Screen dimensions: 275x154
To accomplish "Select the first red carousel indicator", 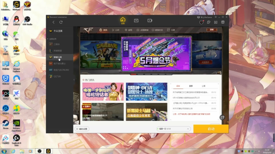I will coord(133,74).
